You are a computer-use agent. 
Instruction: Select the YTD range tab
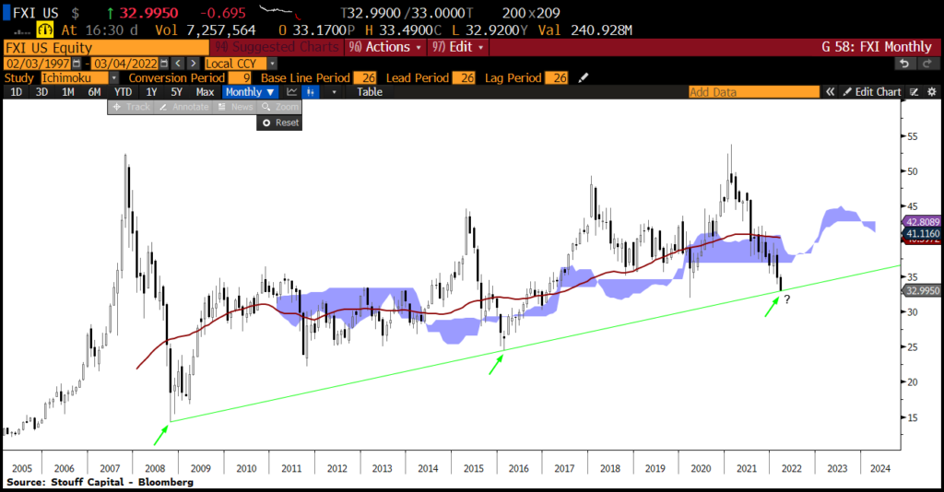pyautogui.click(x=124, y=92)
